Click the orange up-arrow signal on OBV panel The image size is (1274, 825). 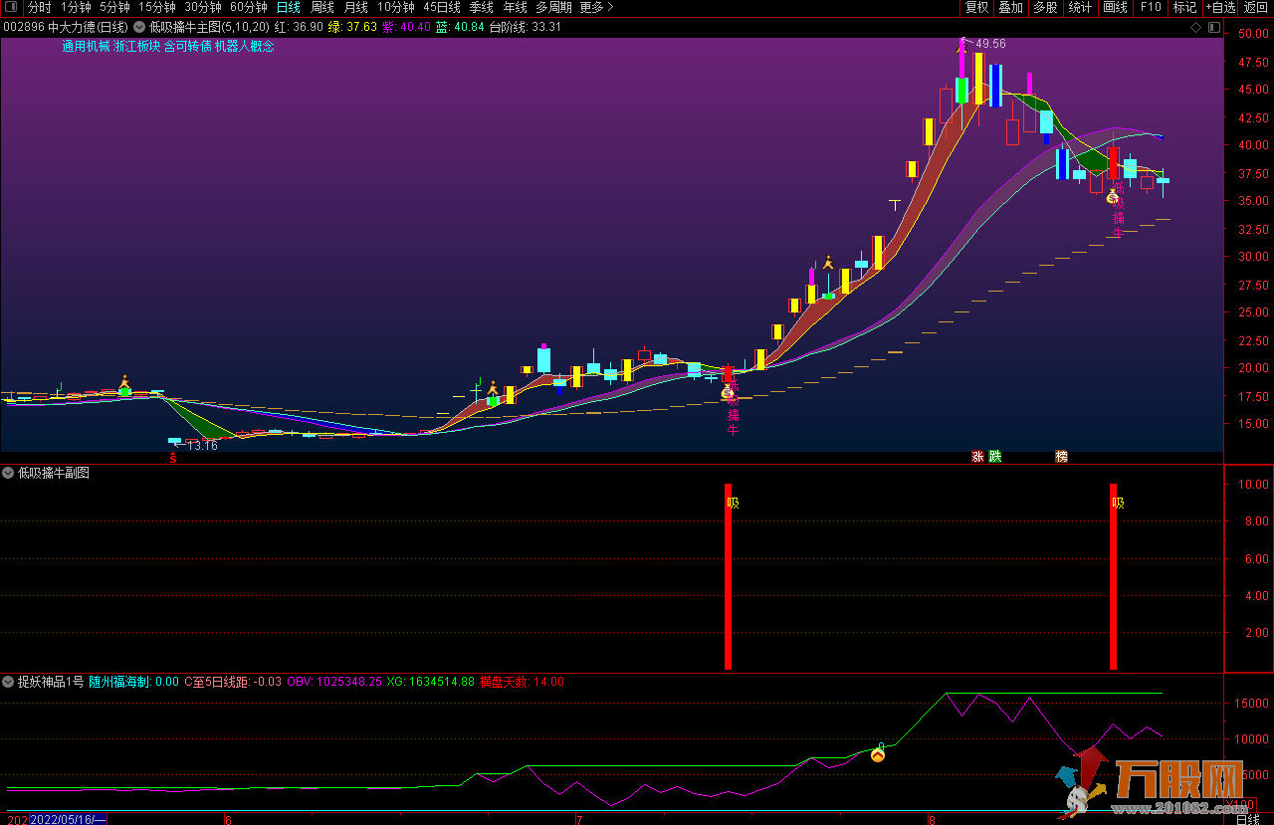tap(878, 754)
